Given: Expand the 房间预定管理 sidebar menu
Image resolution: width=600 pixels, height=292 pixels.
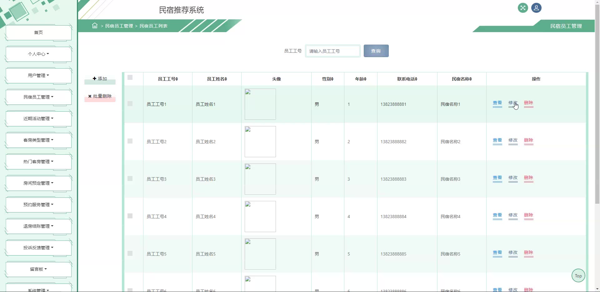Looking at the screenshot, I should [x=38, y=183].
